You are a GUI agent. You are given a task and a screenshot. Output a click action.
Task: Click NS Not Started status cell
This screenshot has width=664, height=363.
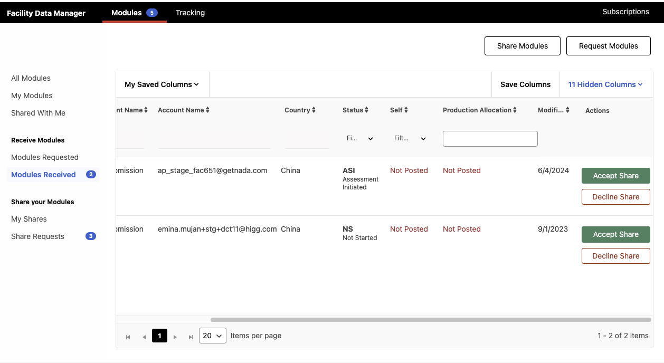(360, 233)
